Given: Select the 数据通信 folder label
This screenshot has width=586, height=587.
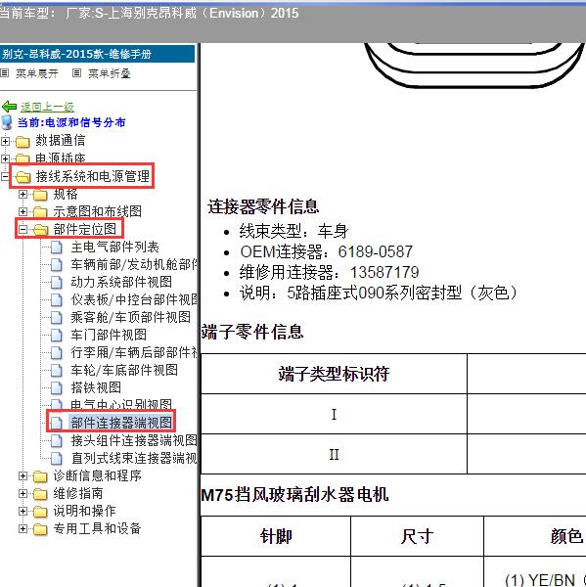Looking at the screenshot, I should (x=61, y=141).
